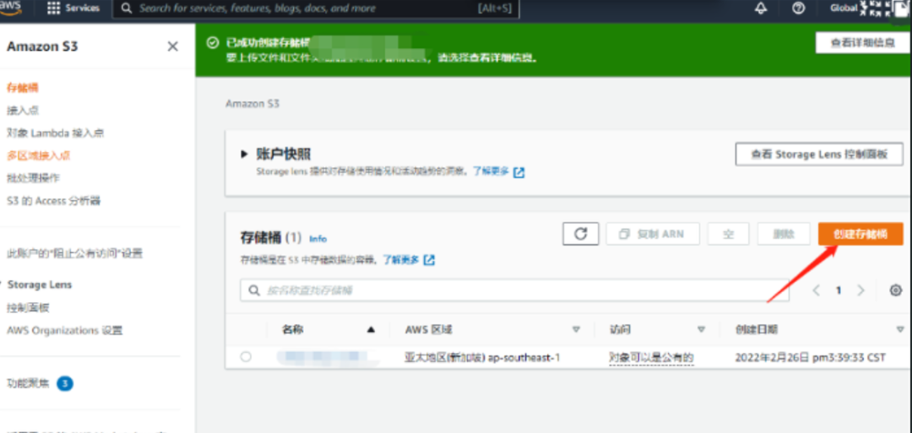Close the Amazon S3 sidebar panel

pos(173,46)
